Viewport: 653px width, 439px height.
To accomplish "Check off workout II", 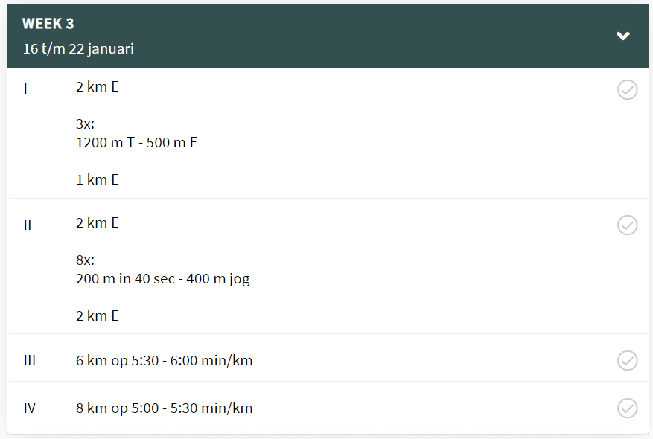I will tap(627, 225).
